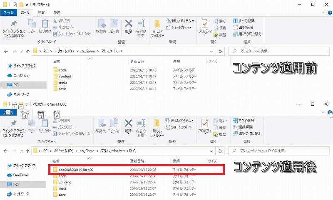
Task: Click パスのコピー in the upper マリオカート8 window
Action: pyautogui.click(x=64, y=27)
